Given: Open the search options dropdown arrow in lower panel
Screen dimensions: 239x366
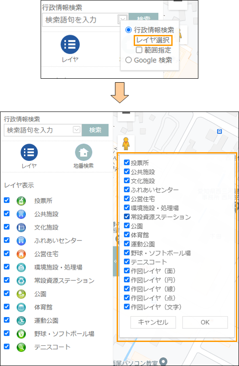Looking at the screenshot, I should [77, 130].
